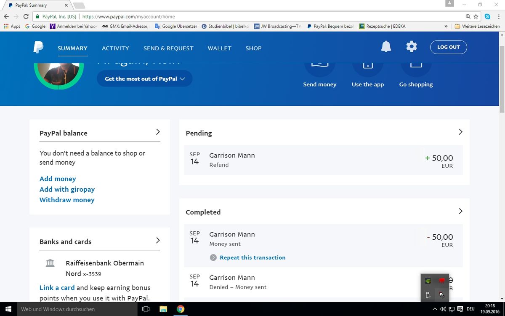Screen dimensions: 505x316
Task: Click the red tray icon in overflow
Action: coord(441,281)
